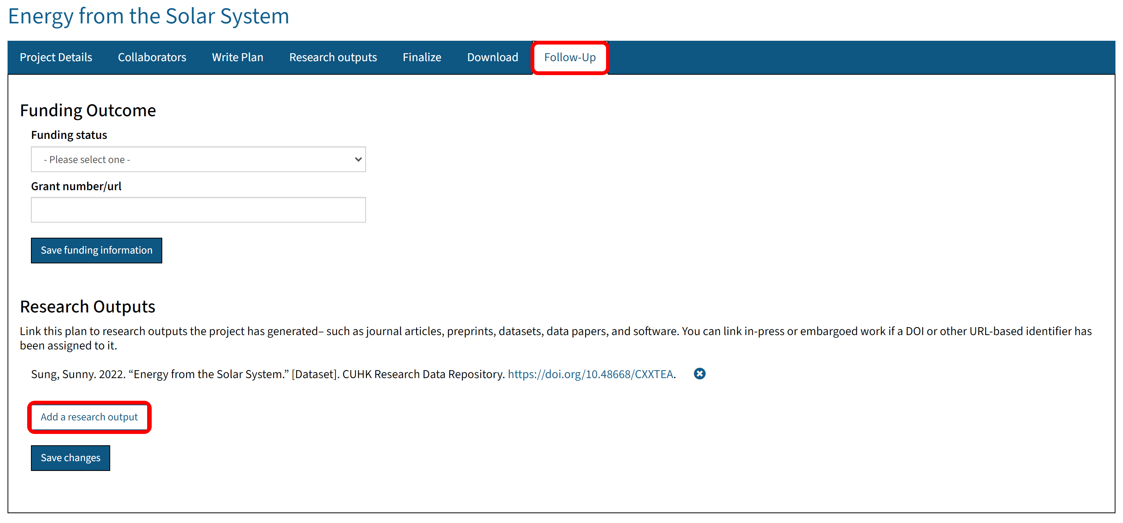Go to the Finalize tab
1123x523 pixels.
421,57
